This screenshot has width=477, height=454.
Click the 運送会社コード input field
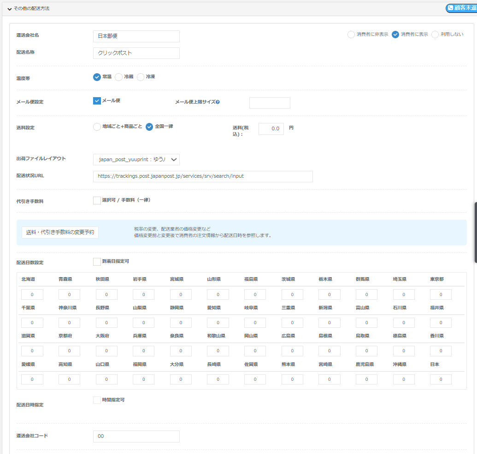click(136, 437)
